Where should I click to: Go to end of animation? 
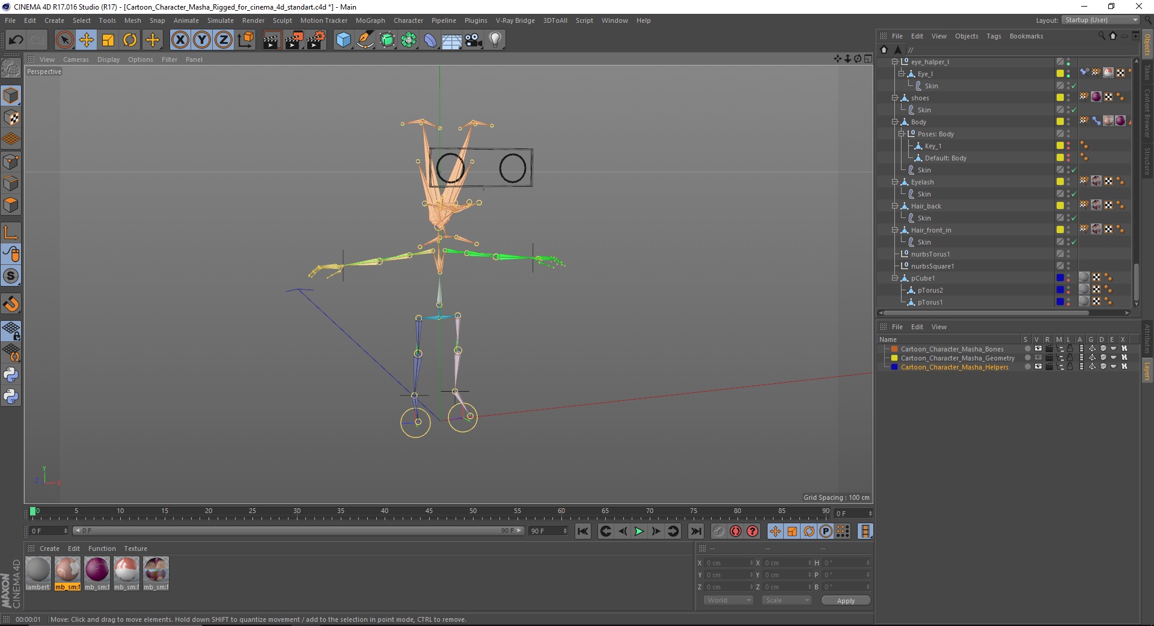pos(695,531)
